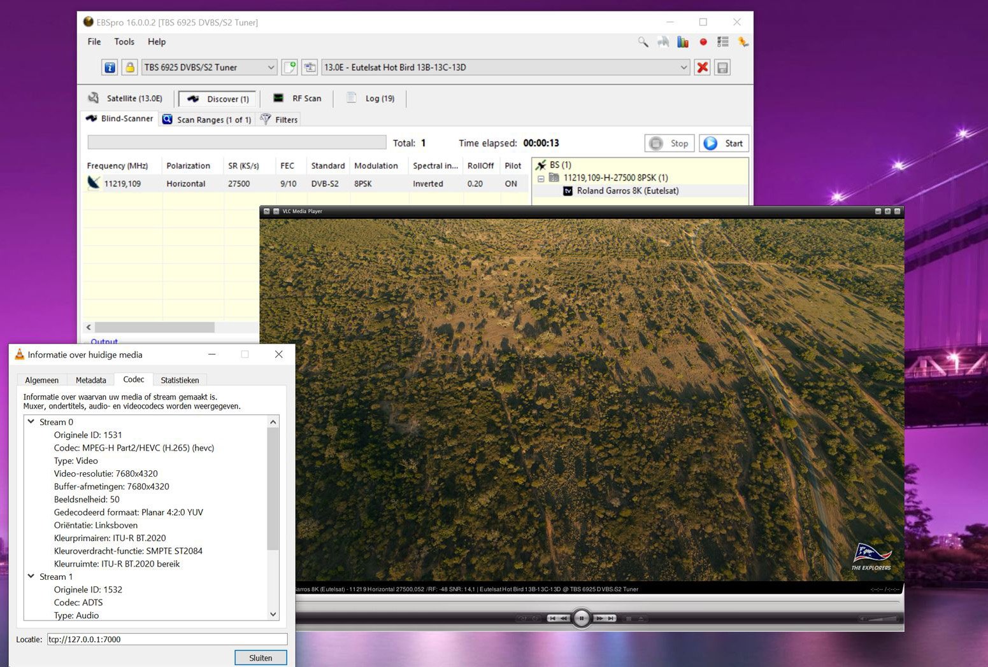Image resolution: width=988 pixels, height=667 pixels.
Task: Select the Roland Garros 8K (Eutelsat) channel
Action: [x=627, y=191]
